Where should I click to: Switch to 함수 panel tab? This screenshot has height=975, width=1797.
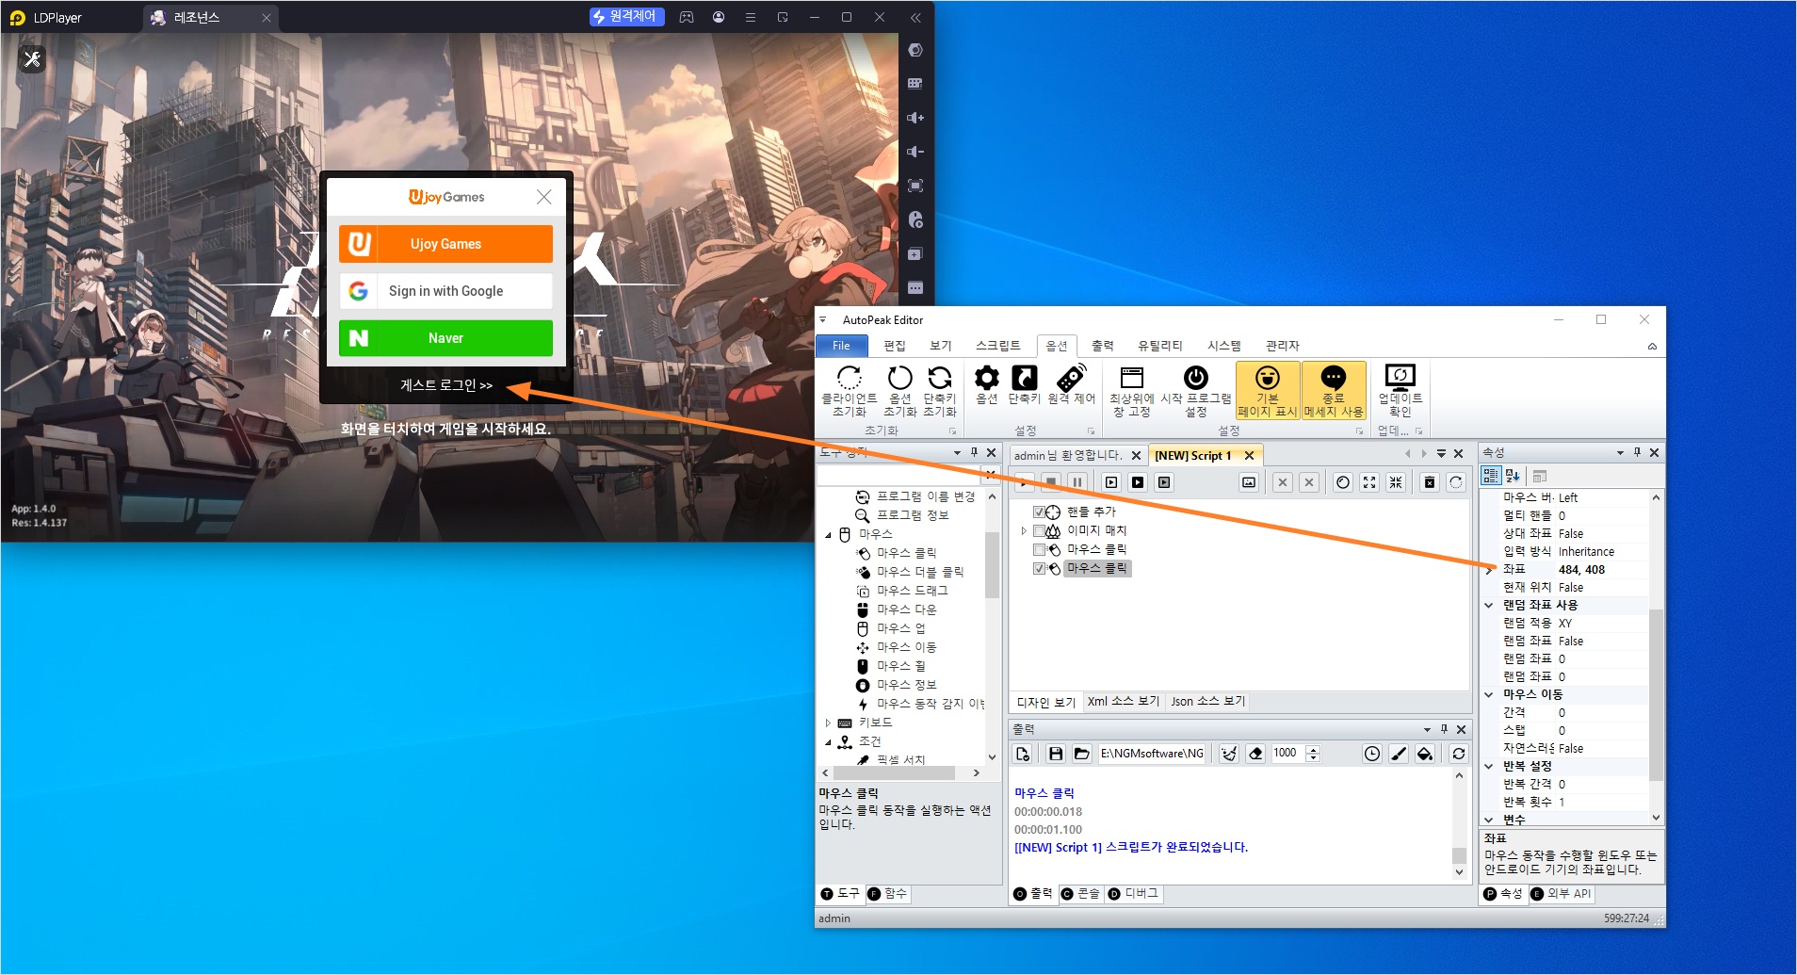(887, 894)
